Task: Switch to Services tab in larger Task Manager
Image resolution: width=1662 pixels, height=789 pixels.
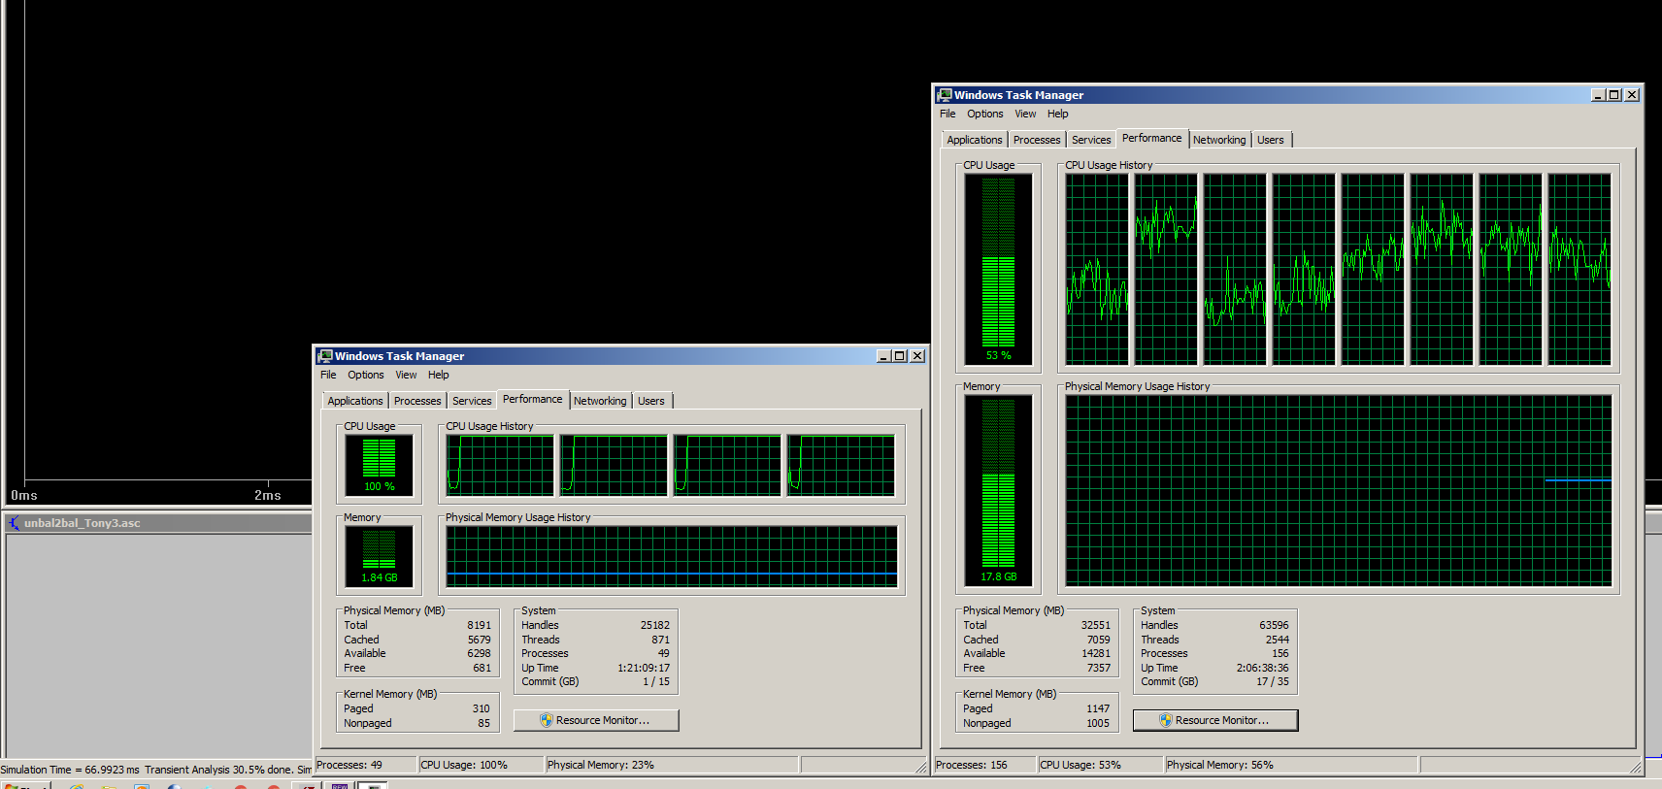Action: pyautogui.click(x=1091, y=140)
